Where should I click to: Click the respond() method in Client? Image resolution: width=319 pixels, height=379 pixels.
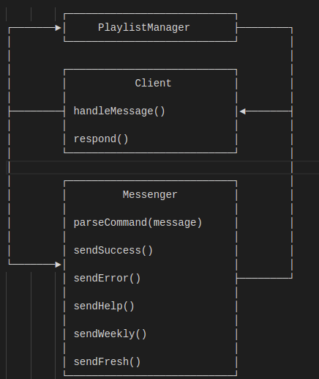(x=101, y=139)
